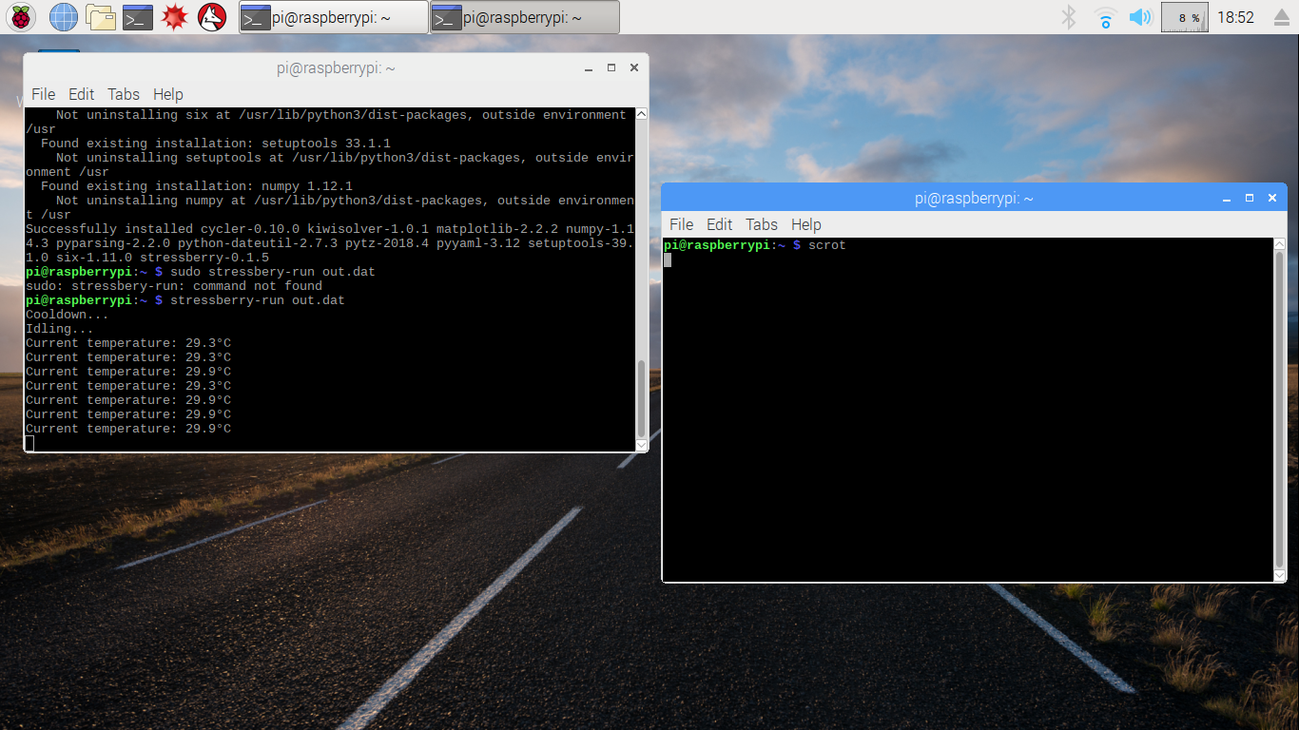Open the Edit menu in the right terminal

pyautogui.click(x=719, y=224)
